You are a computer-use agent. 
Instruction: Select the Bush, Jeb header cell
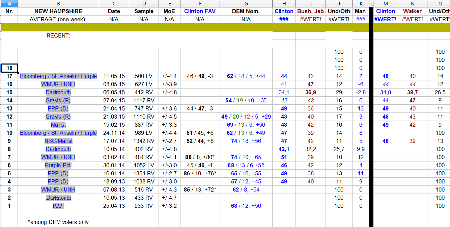tap(311, 11)
